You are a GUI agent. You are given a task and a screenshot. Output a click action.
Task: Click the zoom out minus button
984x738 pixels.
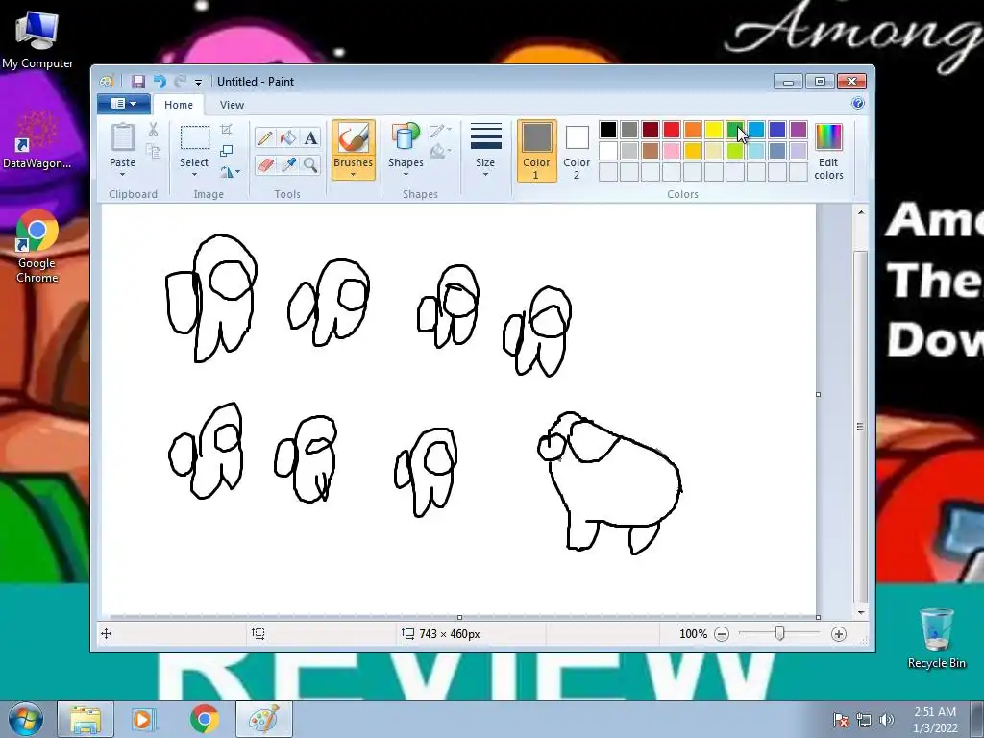(x=722, y=634)
